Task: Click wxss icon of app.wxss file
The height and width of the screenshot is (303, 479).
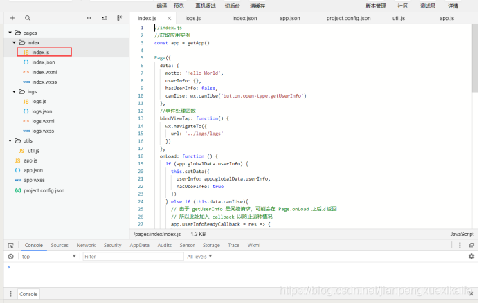Action: coord(18,181)
